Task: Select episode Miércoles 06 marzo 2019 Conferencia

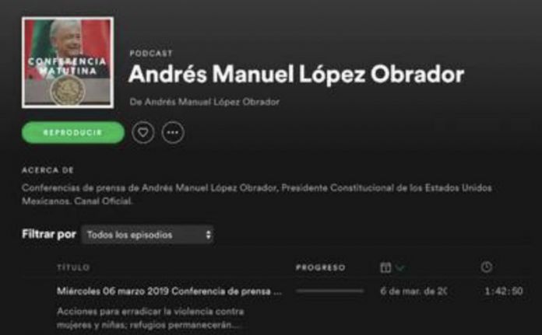Action: click(169, 291)
